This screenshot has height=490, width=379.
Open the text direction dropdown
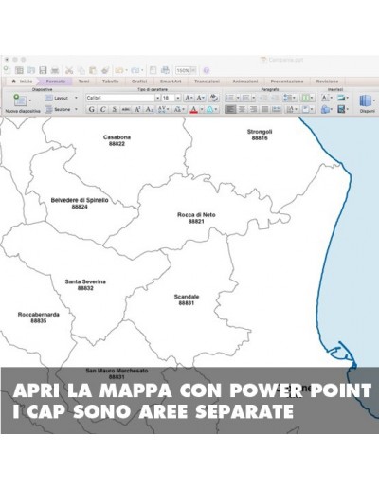[292, 109]
